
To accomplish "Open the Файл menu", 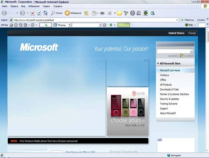I will (4, 6).
